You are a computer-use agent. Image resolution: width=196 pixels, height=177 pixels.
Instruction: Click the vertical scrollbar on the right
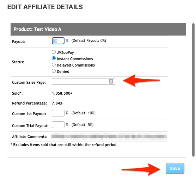[194, 90]
